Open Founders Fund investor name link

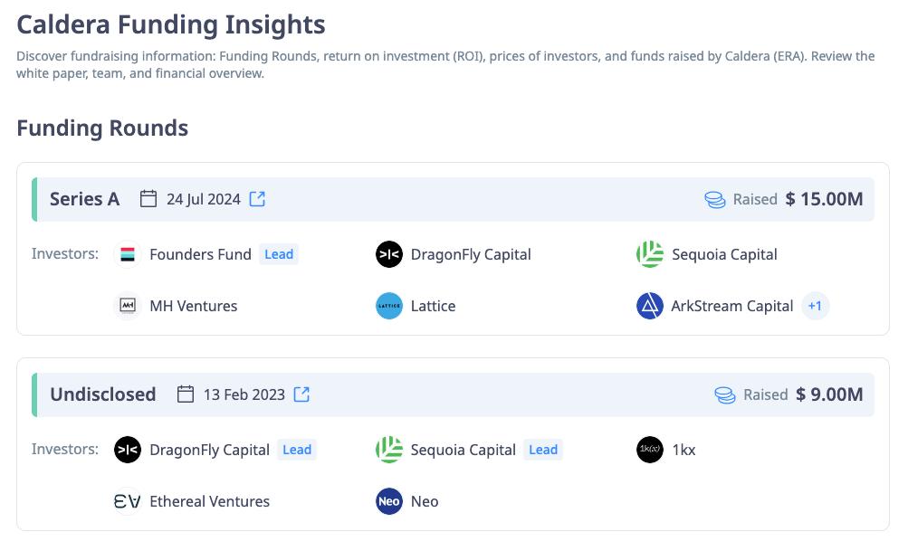200,255
